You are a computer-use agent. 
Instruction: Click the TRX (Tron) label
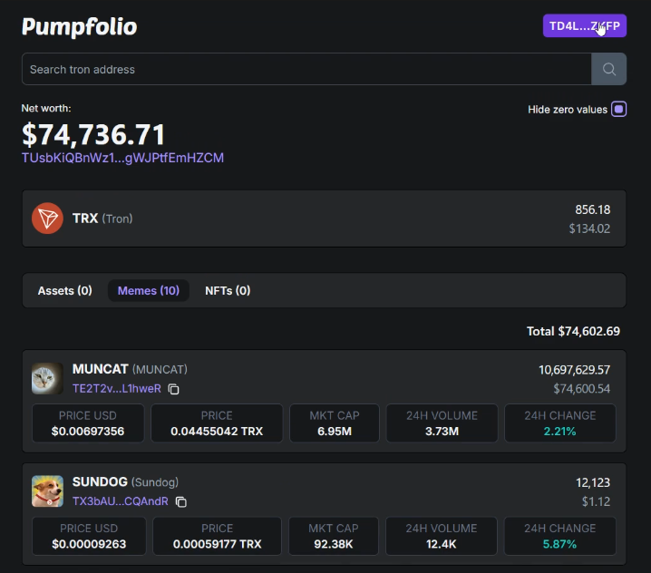[x=102, y=219]
